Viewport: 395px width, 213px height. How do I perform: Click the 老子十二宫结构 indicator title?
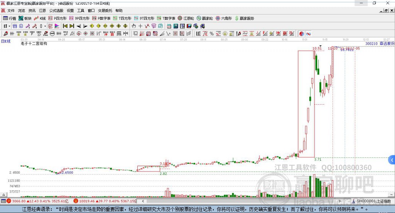click(x=34, y=43)
